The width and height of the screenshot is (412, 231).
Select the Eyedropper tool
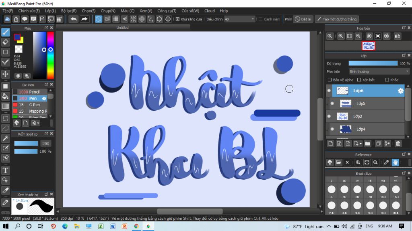(x=6, y=202)
